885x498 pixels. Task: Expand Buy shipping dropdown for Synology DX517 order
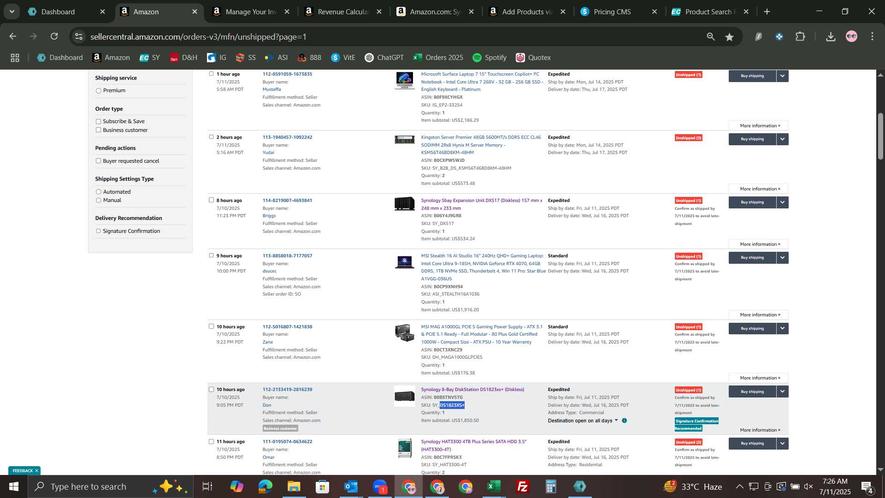tap(783, 202)
